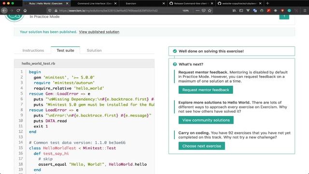Image resolution: width=309 pixels, height=174 pixels.
Task: Click the blue translate extension icon
Action: click(255, 11)
